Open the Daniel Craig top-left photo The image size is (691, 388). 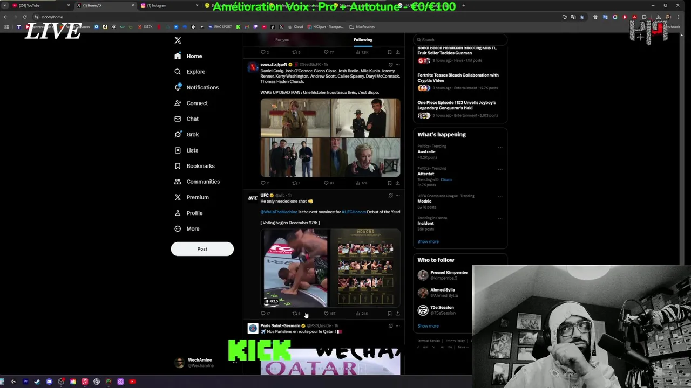(295, 117)
